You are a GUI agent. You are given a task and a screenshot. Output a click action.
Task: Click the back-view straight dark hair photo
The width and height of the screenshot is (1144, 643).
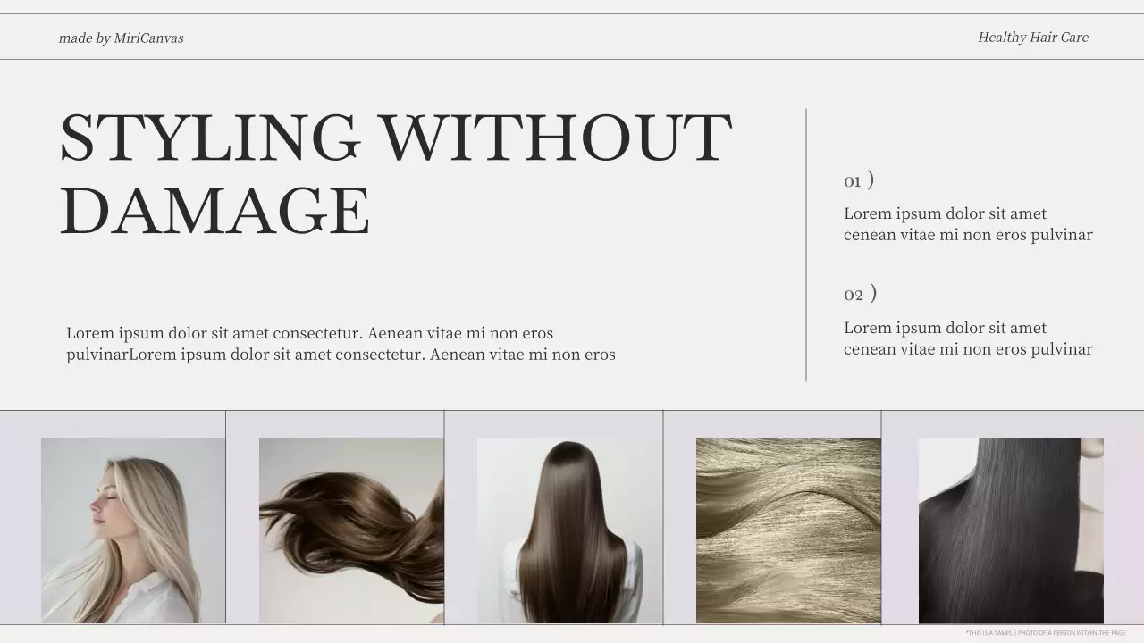point(568,530)
